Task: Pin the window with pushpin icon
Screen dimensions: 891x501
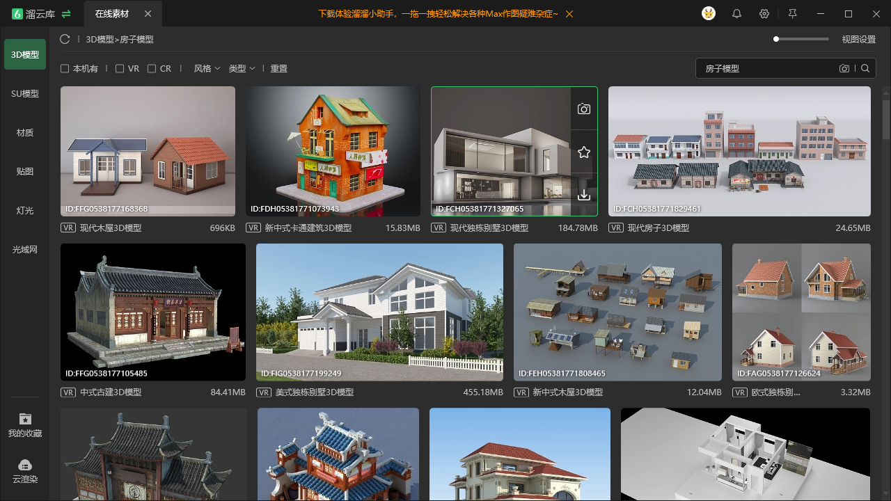Action: [792, 14]
